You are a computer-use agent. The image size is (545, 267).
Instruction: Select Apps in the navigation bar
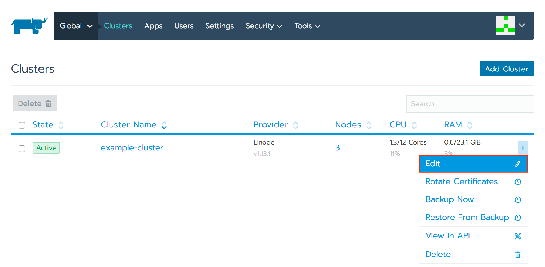pyautogui.click(x=153, y=26)
